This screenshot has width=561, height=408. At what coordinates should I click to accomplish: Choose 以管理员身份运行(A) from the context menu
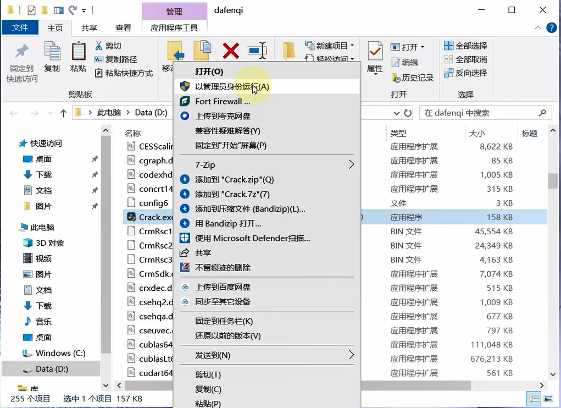pos(267,87)
